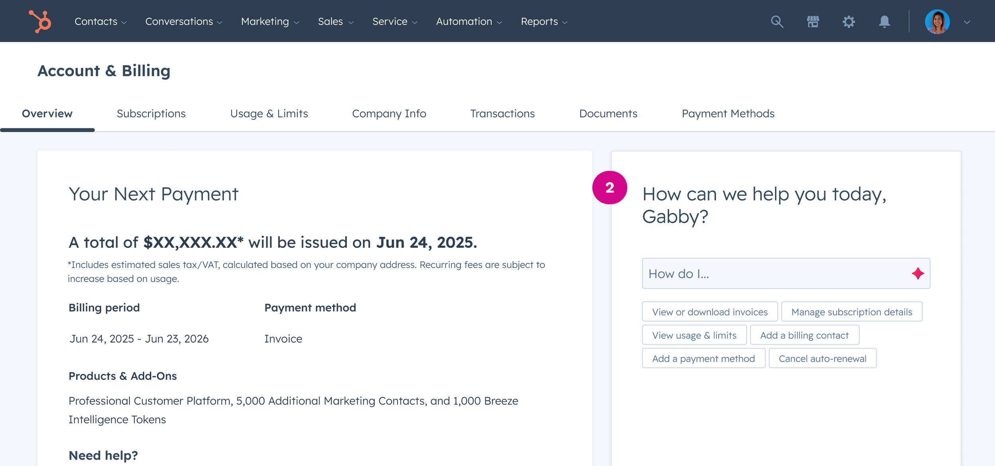Open the Contacts menu
The height and width of the screenshot is (466, 995).
pyautogui.click(x=101, y=21)
